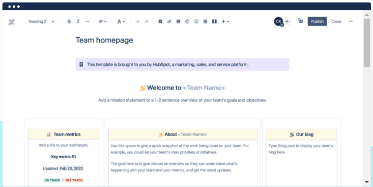Insert an @ mention

187,22
